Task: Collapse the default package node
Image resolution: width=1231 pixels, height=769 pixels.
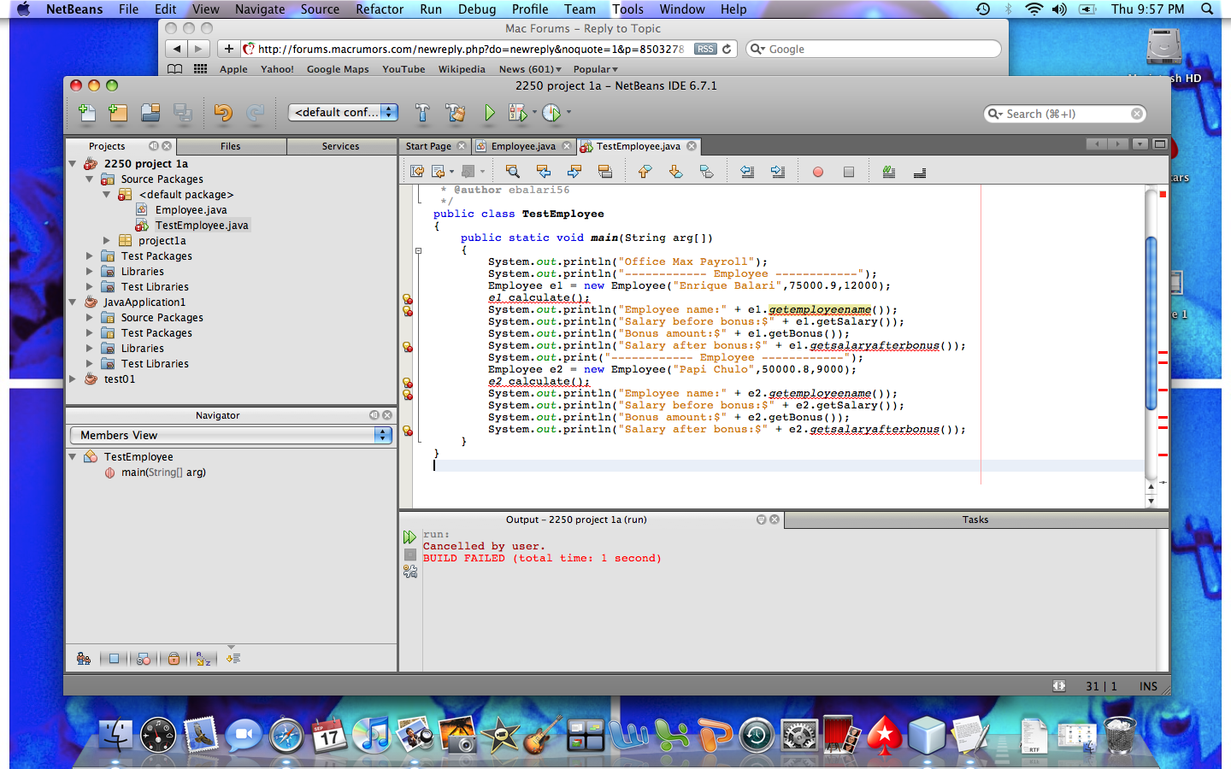Action: click(107, 195)
